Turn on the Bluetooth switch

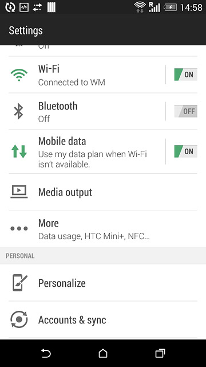(x=185, y=111)
